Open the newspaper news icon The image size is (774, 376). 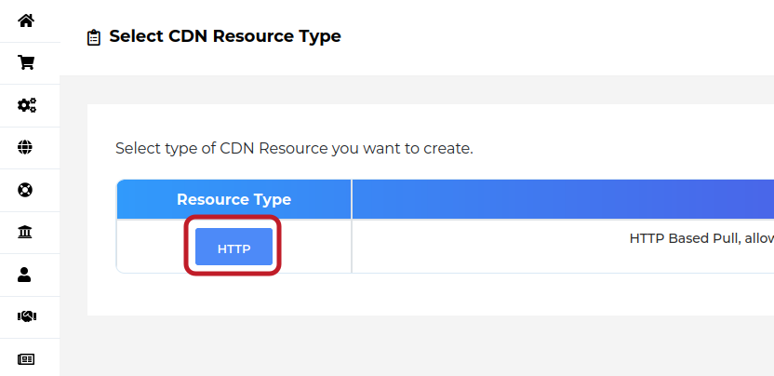[26, 359]
